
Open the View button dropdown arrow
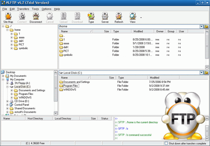pyautogui.click(x=141, y=18)
